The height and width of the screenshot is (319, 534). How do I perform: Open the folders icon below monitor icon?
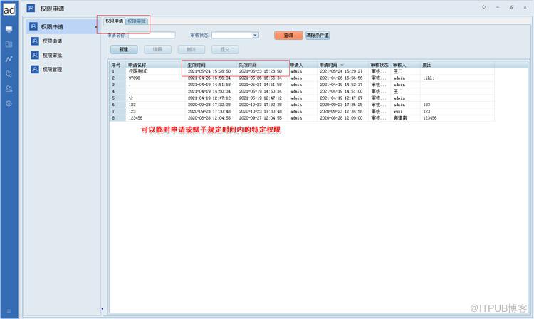tap(9, 44)
